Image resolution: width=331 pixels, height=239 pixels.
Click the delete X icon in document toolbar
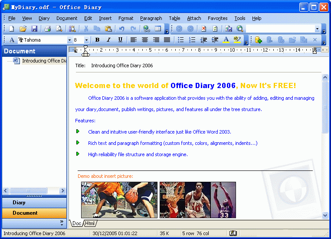tap(315, 40)
